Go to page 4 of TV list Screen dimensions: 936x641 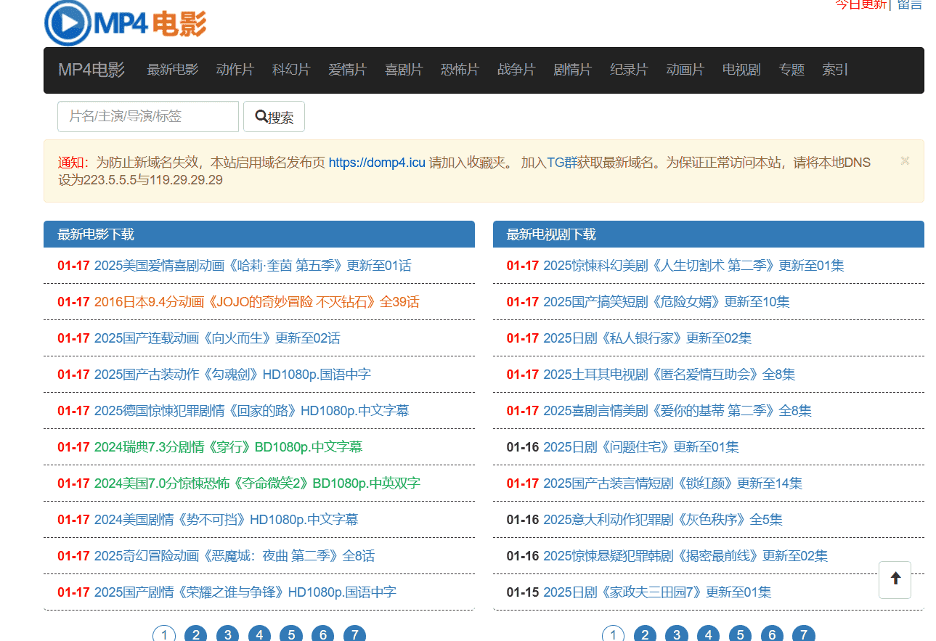tap(708, 635)
